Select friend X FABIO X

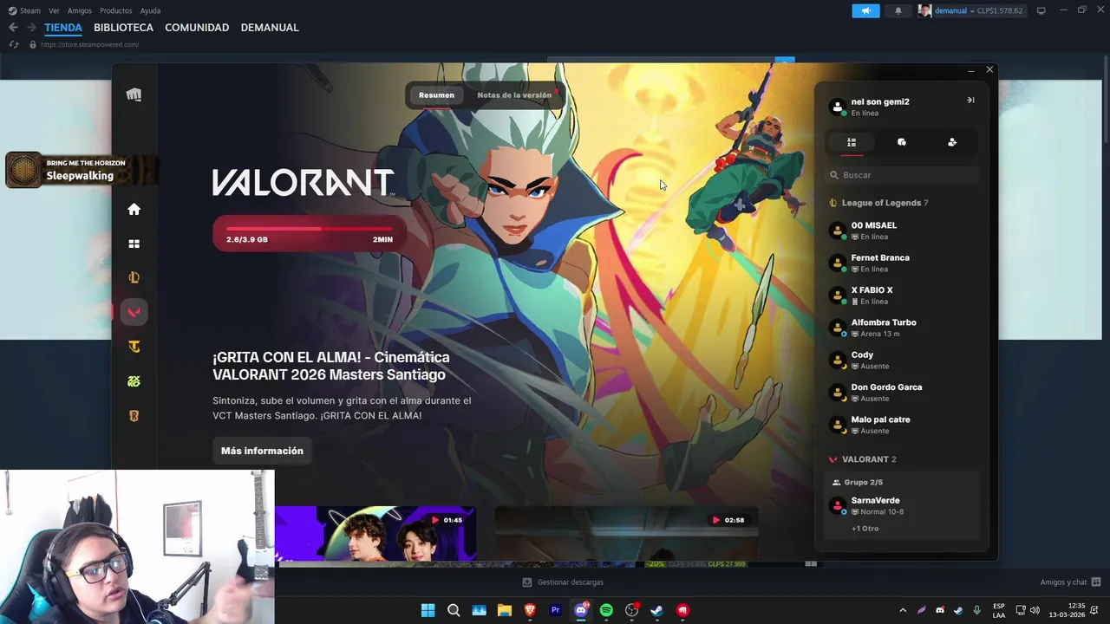tap(902, 296)
